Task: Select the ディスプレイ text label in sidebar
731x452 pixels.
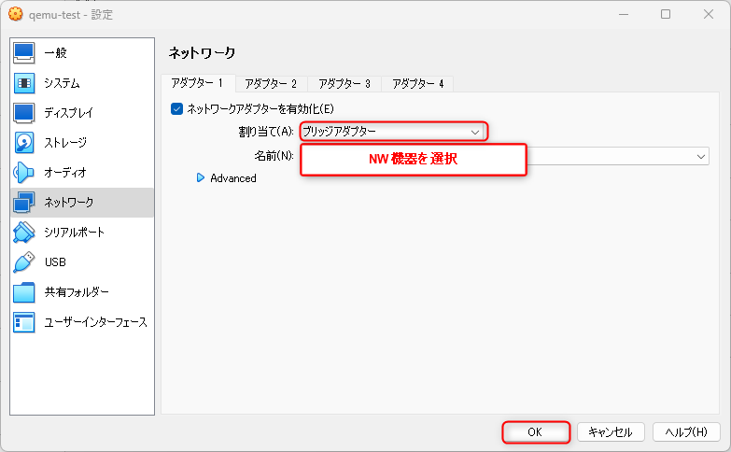Action: (x=68, y=112)
